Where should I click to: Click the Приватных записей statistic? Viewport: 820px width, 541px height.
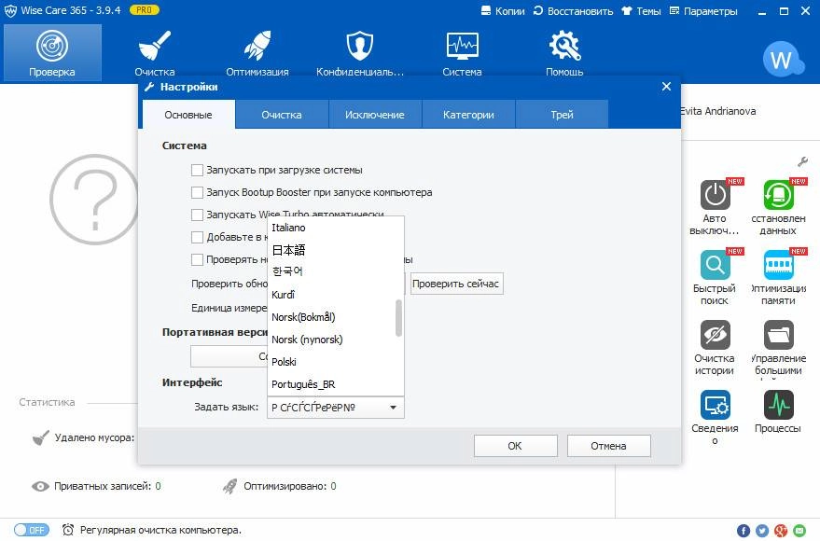click(x=97, y=487)
